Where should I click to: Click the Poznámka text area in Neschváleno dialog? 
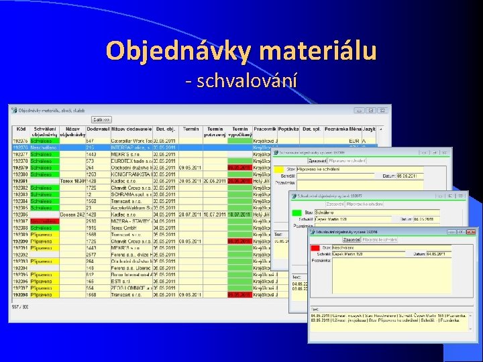tap(392, 276)
